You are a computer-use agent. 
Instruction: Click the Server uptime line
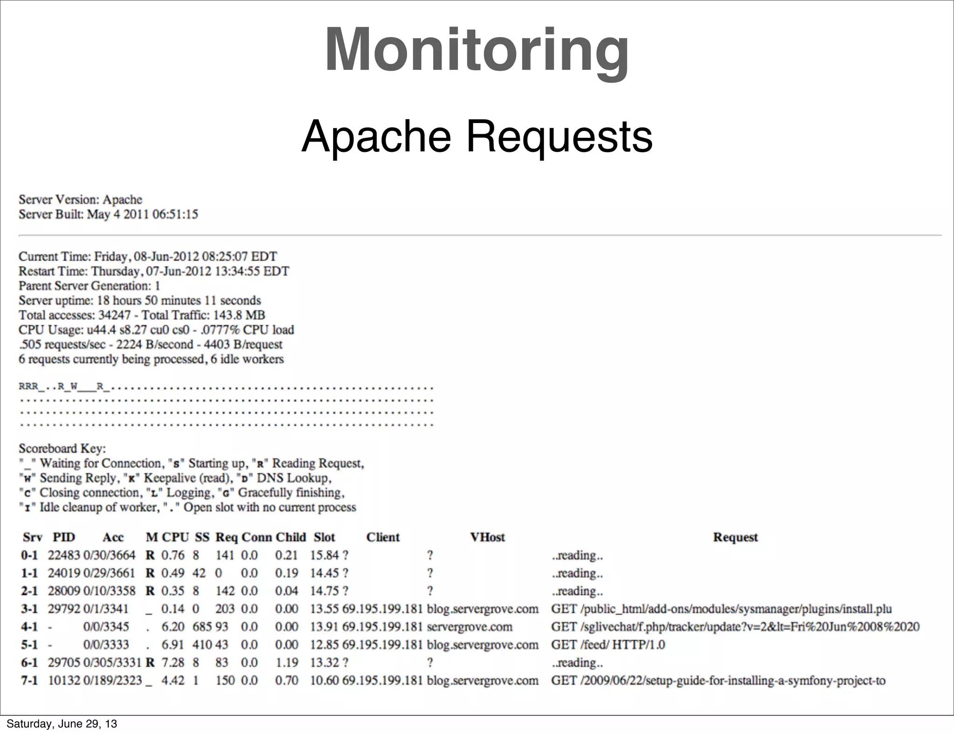[140, 300]
